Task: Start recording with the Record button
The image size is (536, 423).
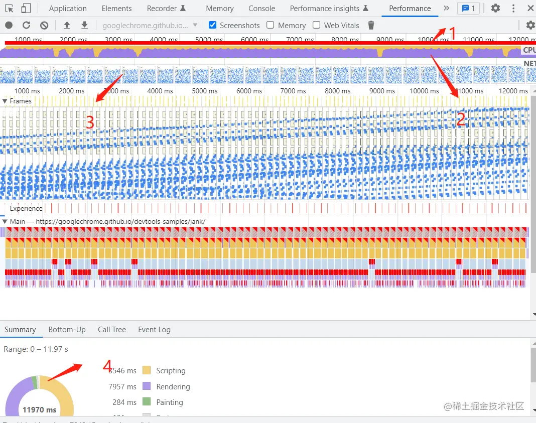Action: (x=9, y=25)
